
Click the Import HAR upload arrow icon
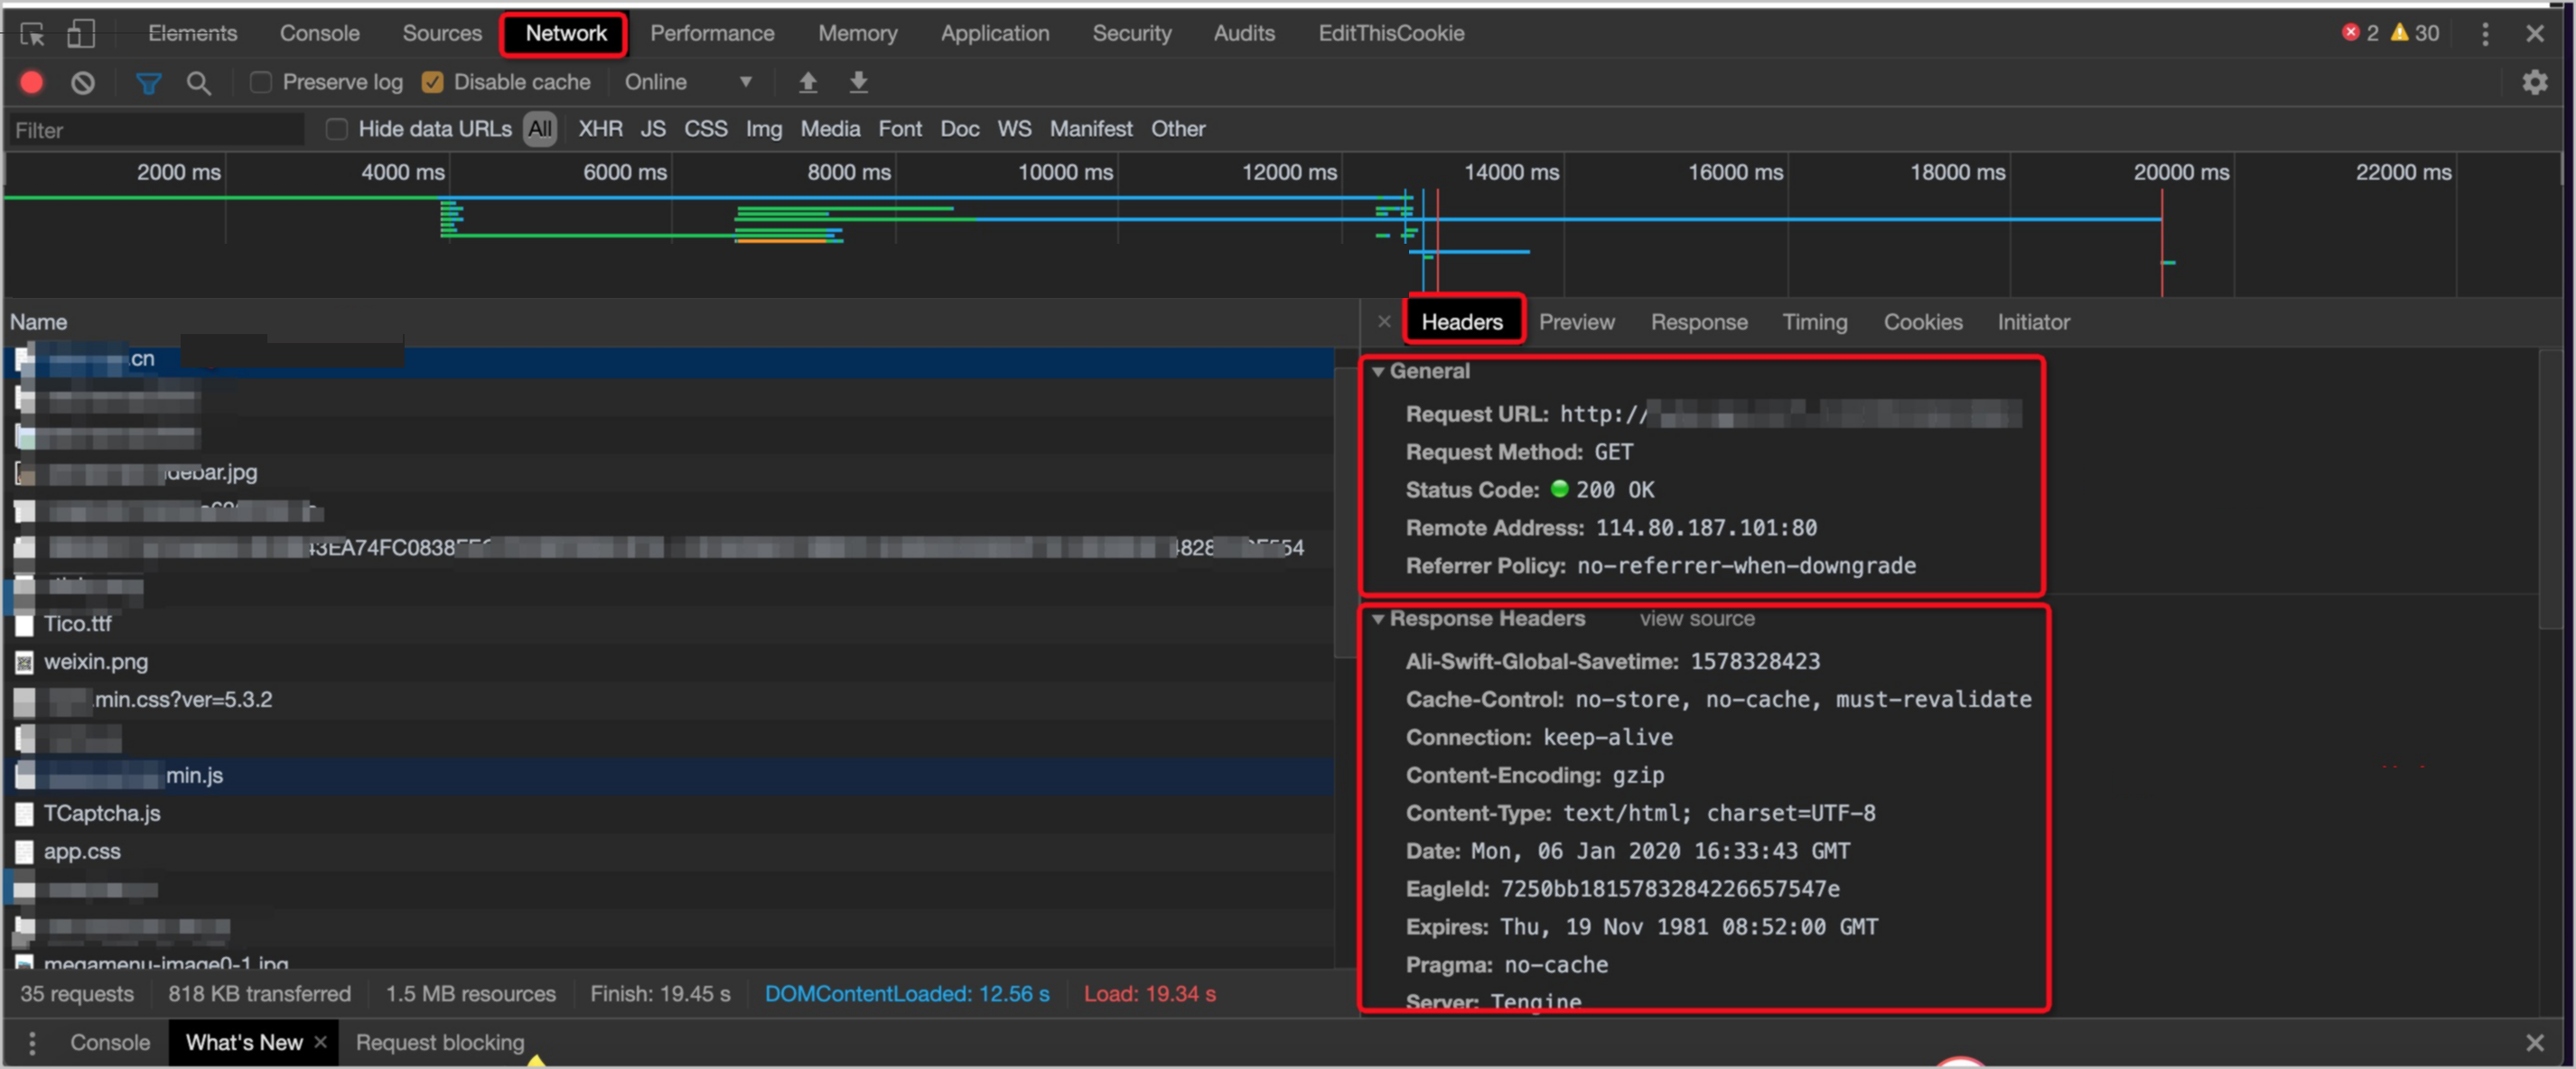(808, 82)
